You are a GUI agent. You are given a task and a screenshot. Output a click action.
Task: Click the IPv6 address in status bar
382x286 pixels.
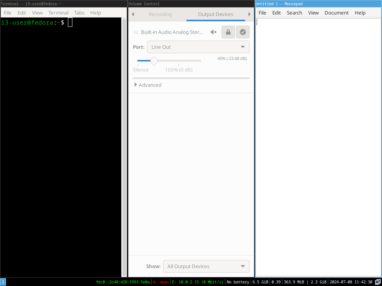(x=123, y=282)
